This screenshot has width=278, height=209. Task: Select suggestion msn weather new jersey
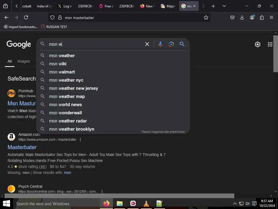coord(113,88)
